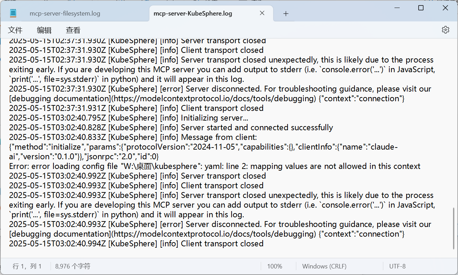This screenshot has width=458, height=275.
Task: Place cursor in the yaml error loading config line
Action: tap(215, 166)
